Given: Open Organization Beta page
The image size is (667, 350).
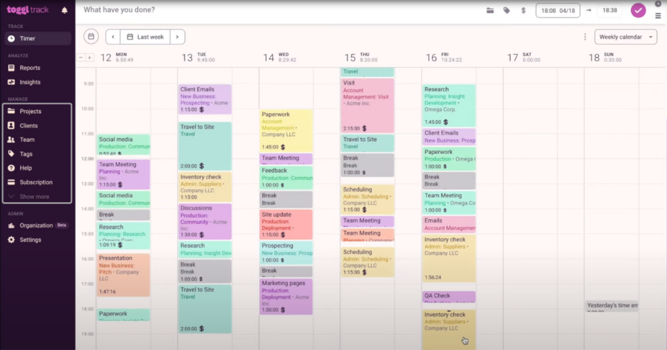Looking at the screenshot, I should point(37,225).
